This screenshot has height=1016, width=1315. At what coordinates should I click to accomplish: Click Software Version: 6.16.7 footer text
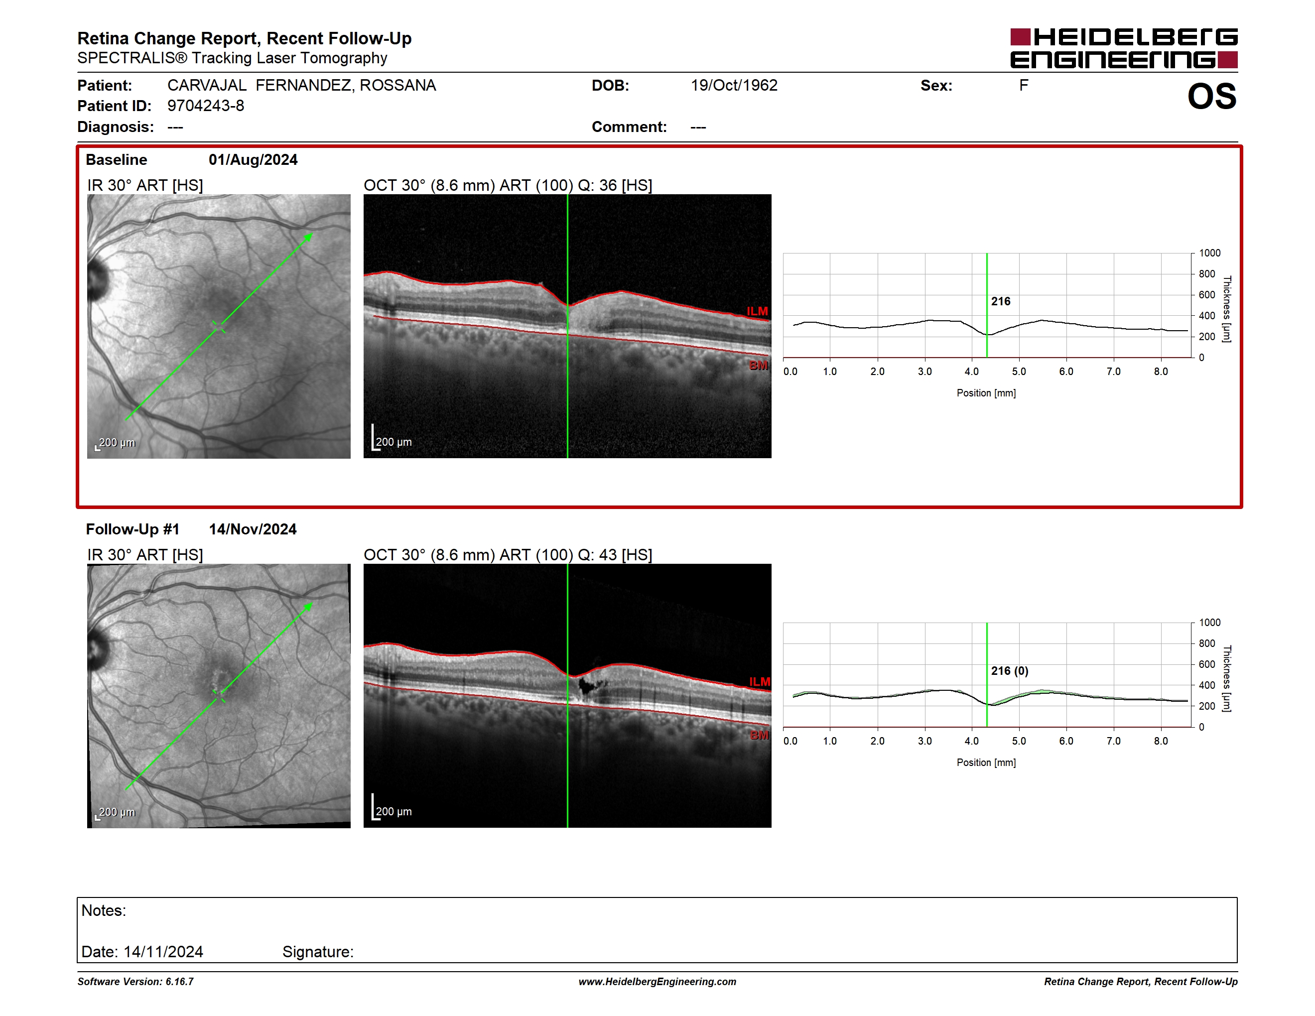[x=135, y=982]
